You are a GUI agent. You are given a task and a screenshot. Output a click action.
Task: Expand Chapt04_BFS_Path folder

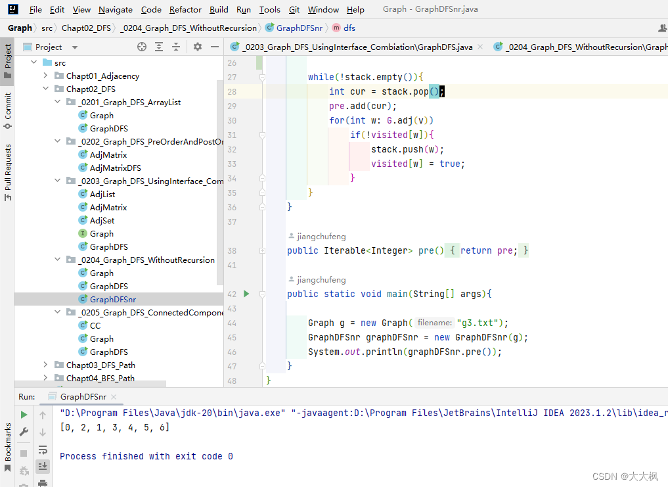pos(45,378)
